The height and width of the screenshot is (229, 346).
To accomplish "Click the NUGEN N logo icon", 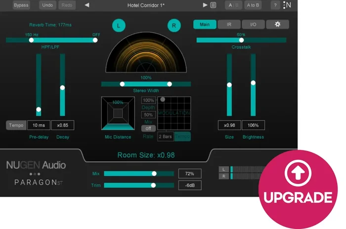I will tap(287, 5).
